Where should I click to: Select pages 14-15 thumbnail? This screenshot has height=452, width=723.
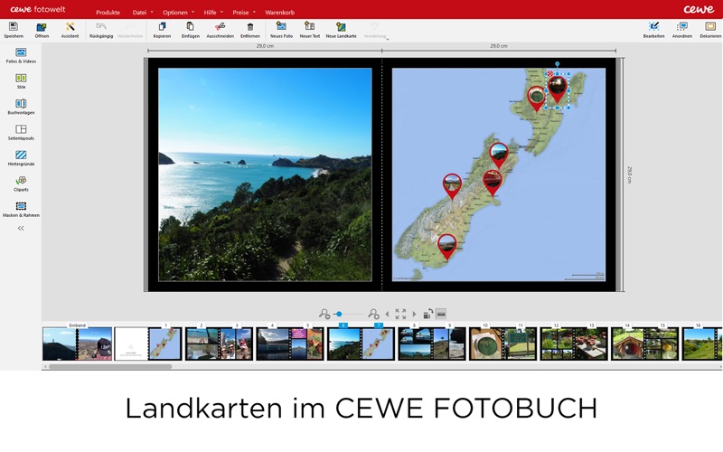[x=645, y=344]
